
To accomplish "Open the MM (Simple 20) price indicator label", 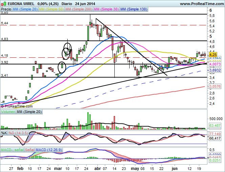I will pos(25,9).
